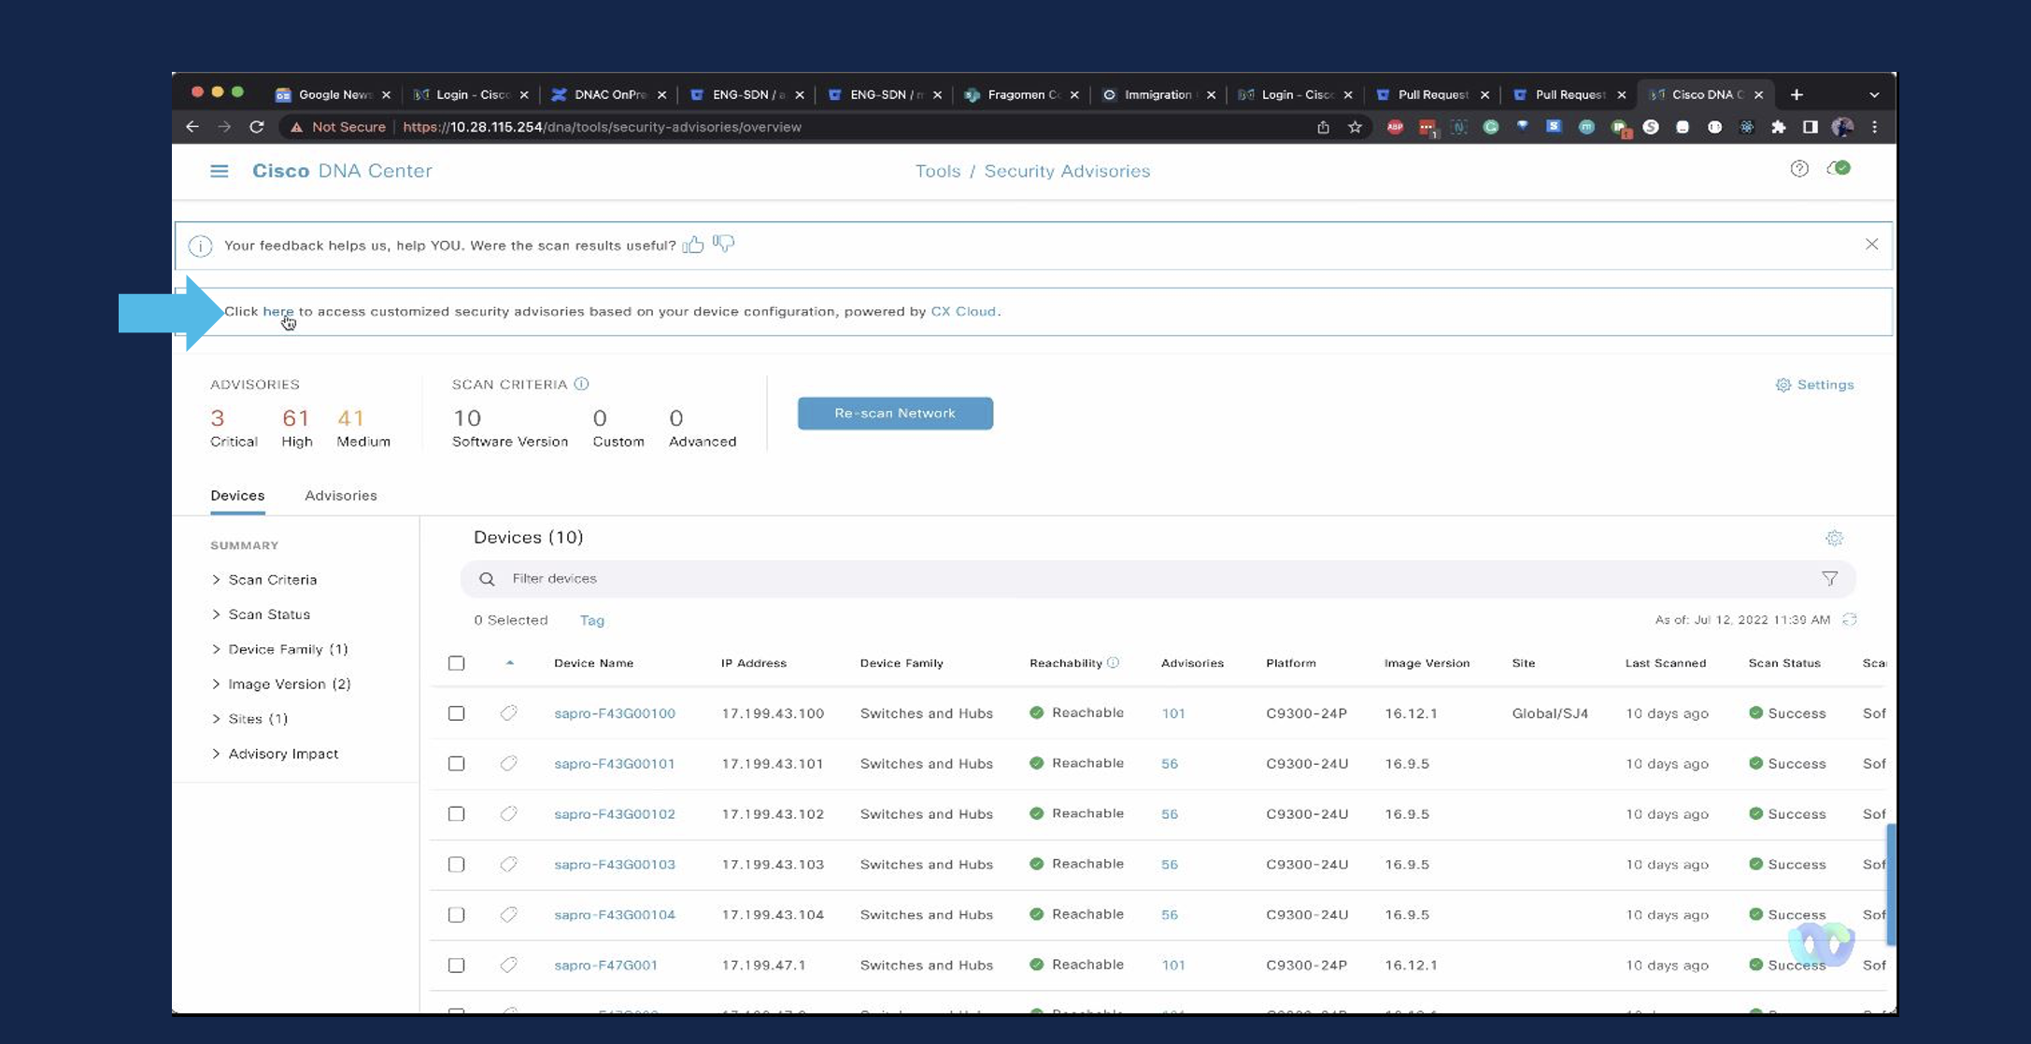Check the select-all devices checkbox
Viewport: 2031px width, 1044px height.
coord(456,663)
